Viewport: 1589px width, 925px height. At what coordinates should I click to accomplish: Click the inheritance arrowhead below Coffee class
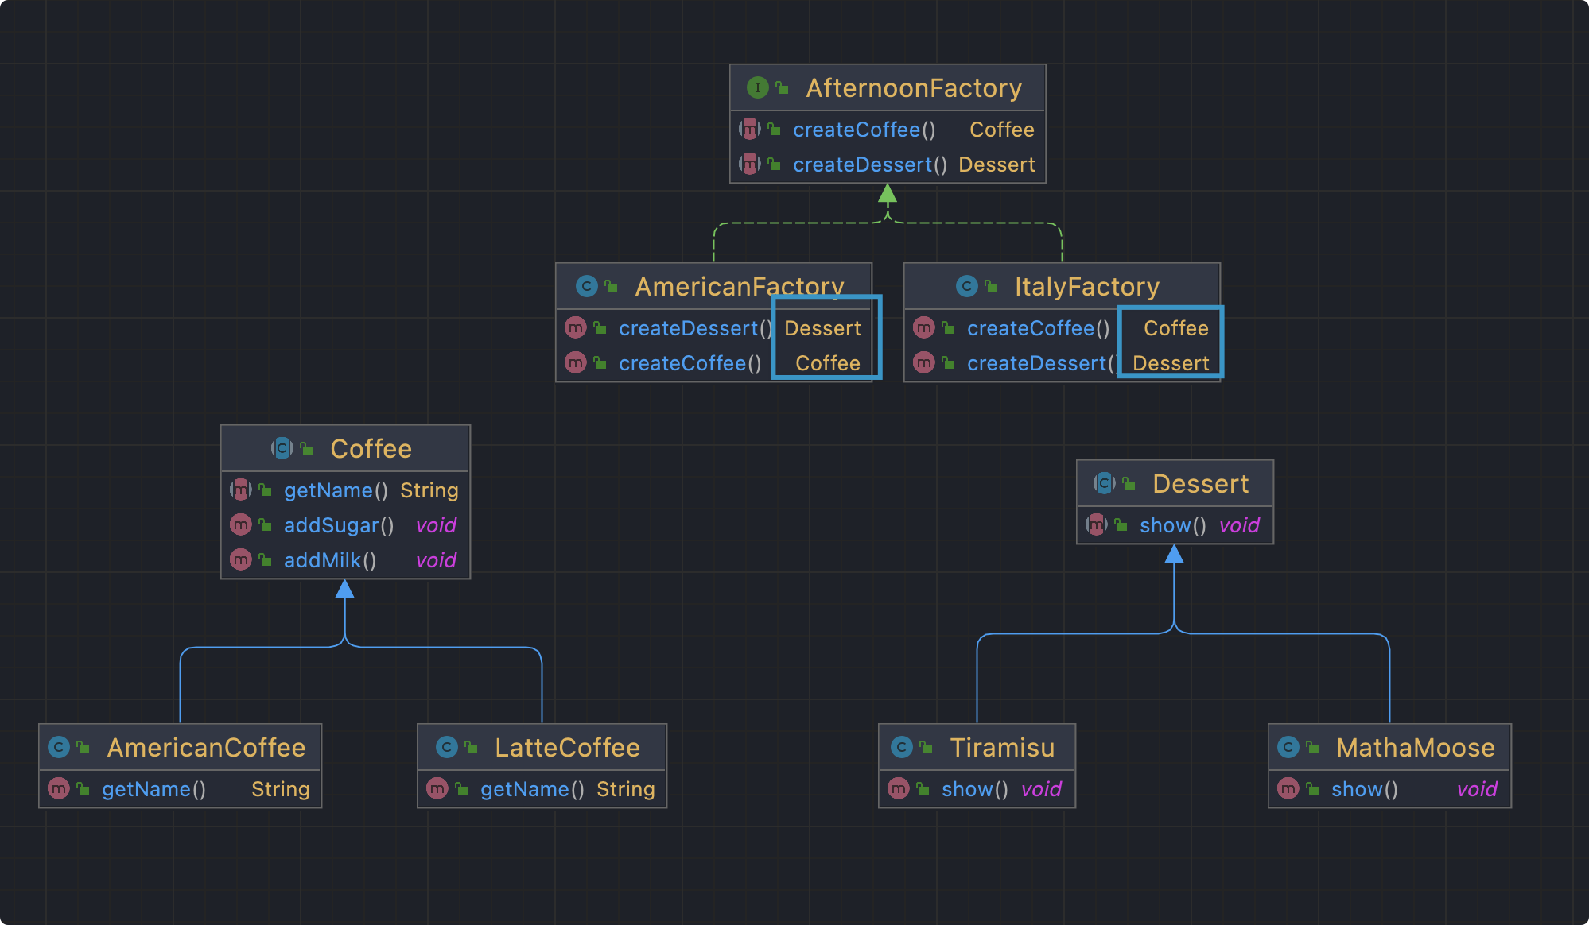point(344,589)
